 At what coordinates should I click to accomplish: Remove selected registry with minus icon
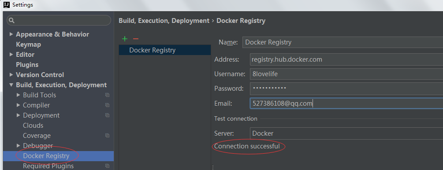pyautogui.click(x=136, y=39)
